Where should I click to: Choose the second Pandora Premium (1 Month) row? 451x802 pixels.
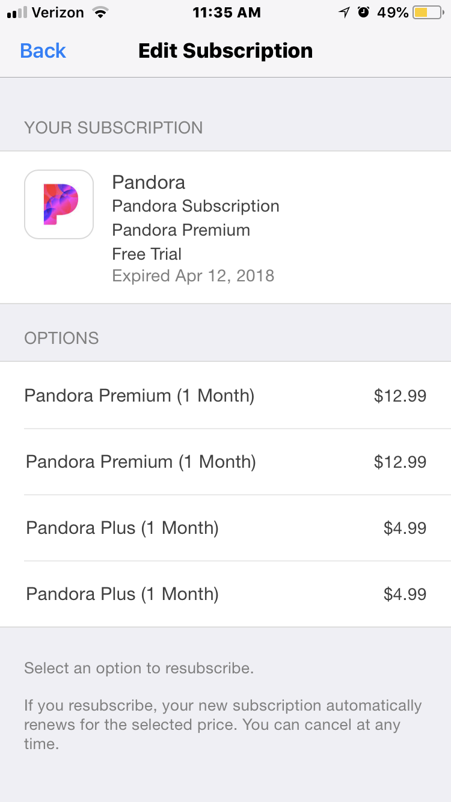[x=141, y=462]
